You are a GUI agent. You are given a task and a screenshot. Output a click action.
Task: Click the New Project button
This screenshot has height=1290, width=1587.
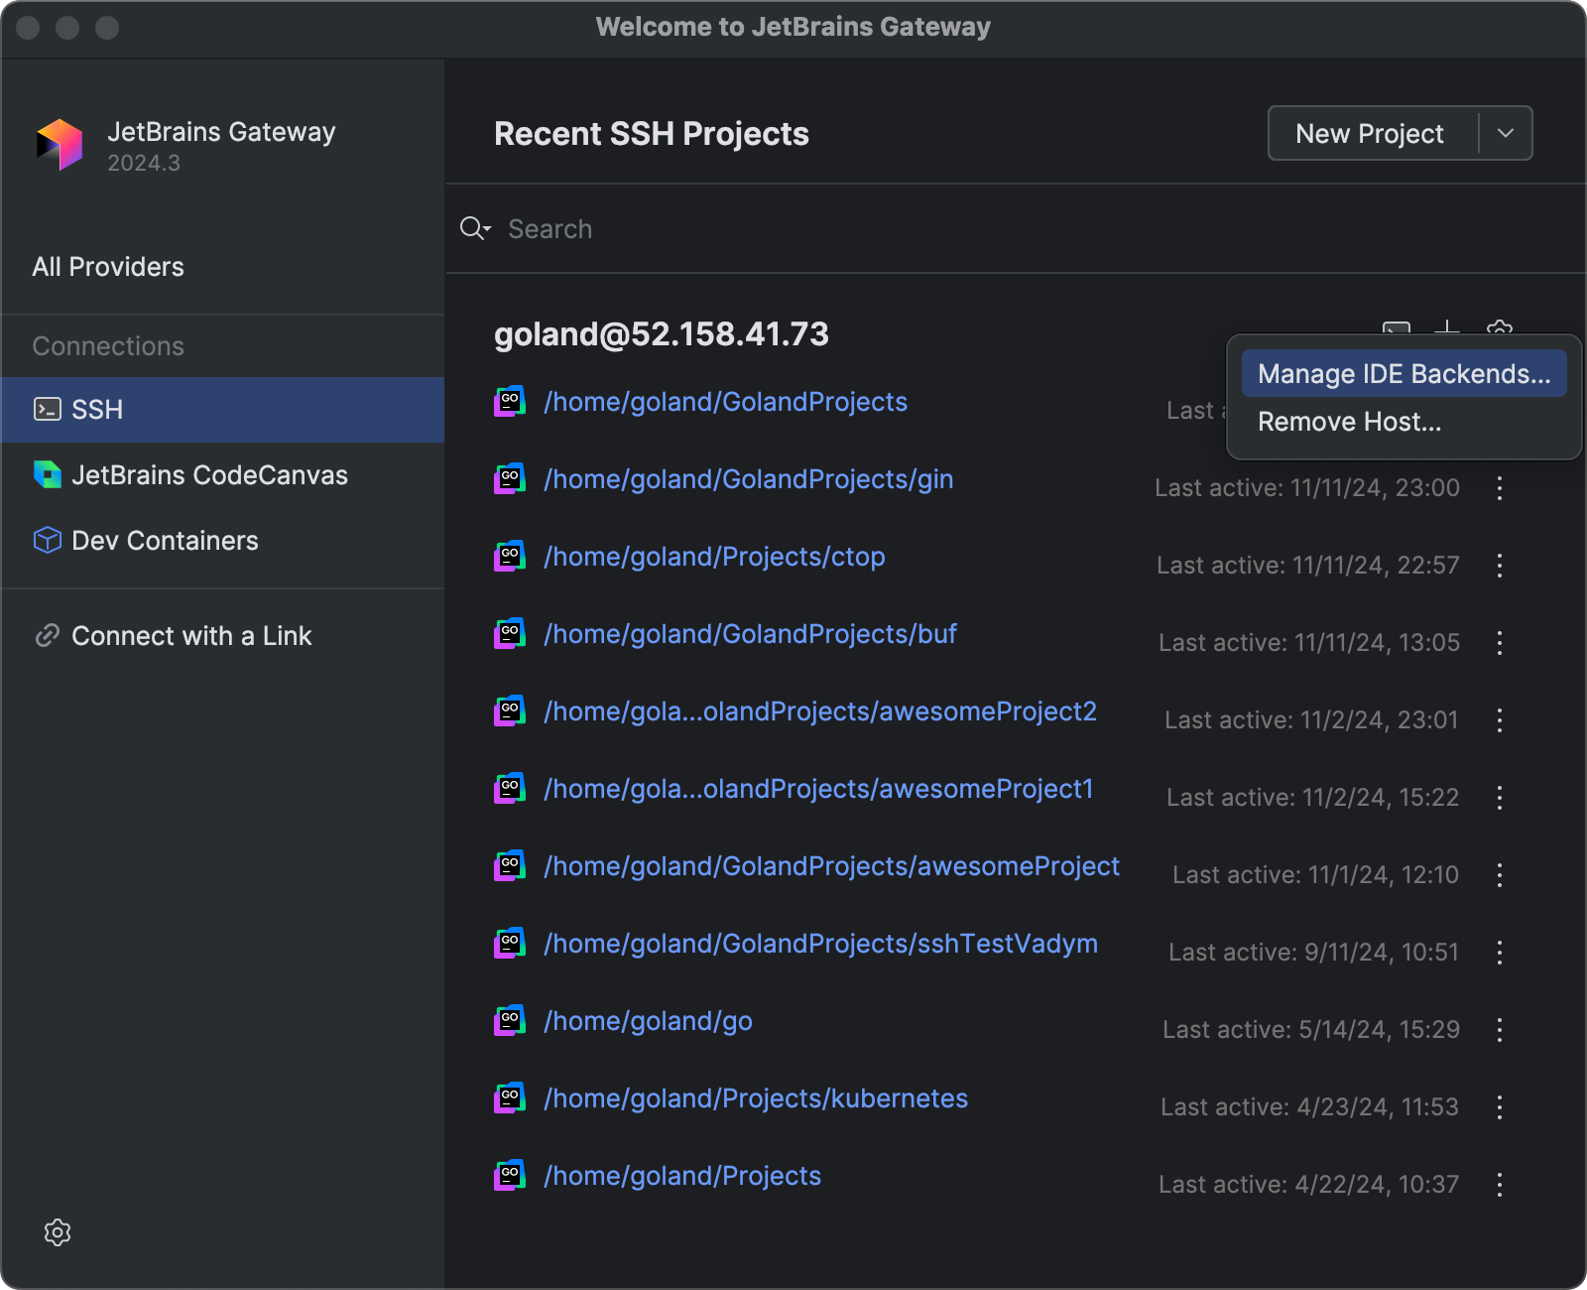[1369, 132]
